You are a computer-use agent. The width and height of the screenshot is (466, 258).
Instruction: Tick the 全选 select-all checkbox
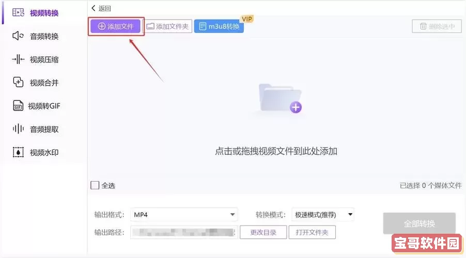pos(95,185)
